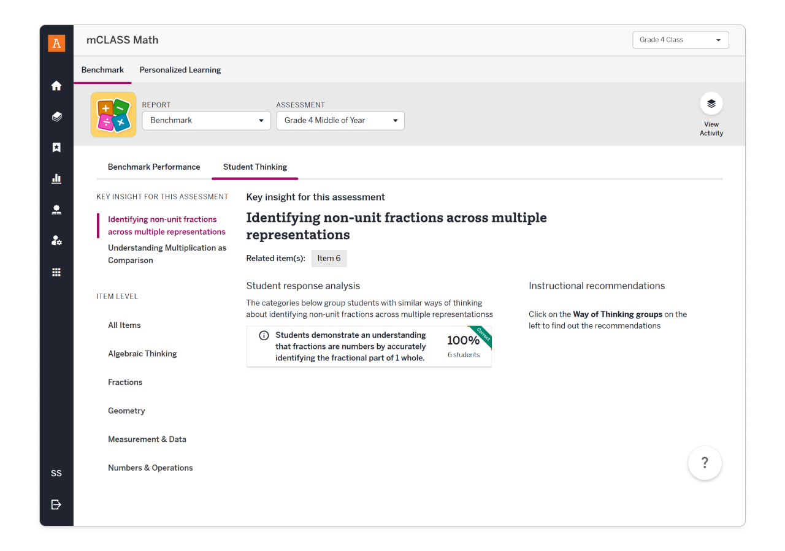The width and height of the screenshot is (785, 551).
Task: Select the Student Thinking tab
Action: (x=255, y=167)
